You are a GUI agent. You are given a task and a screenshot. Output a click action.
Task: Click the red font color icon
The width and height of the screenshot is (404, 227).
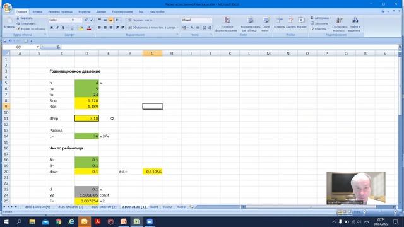click(89, 28)
